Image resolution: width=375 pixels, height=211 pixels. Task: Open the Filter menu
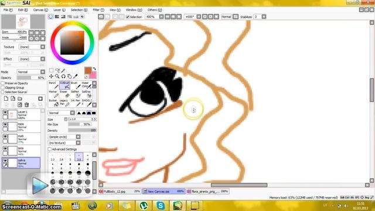pos(98,10)
